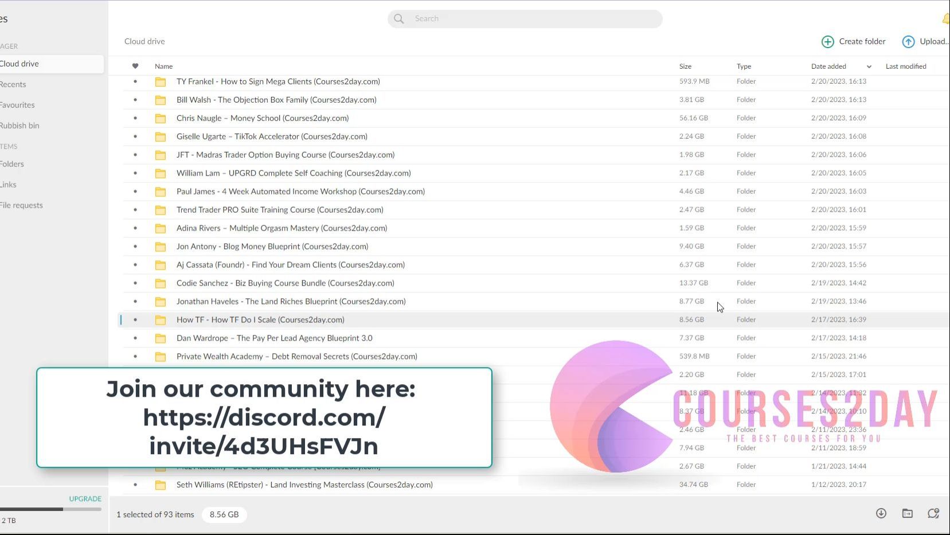
Task: Click the Create folder plus icon
Action: click(827, 41)
